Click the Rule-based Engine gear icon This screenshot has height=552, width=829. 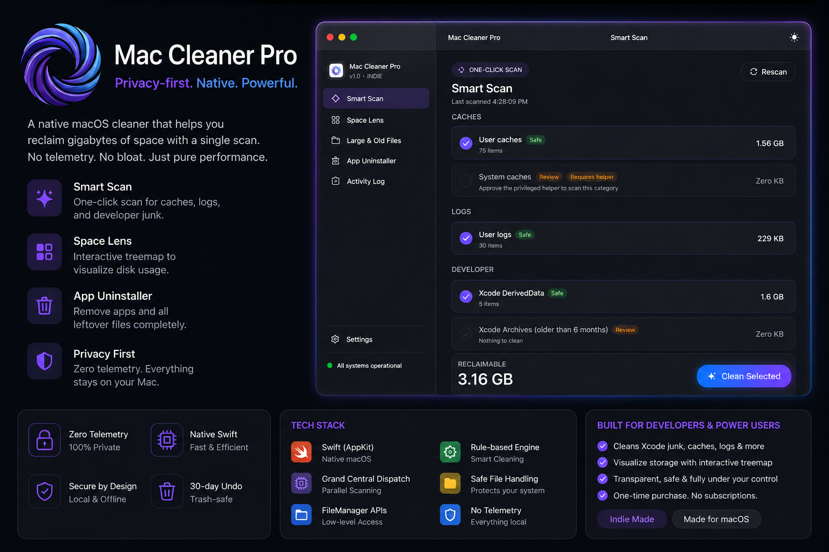pos(450,452)
